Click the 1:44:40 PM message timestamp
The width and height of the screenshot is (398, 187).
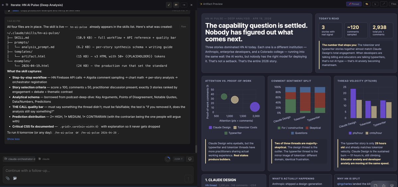tap(14, 21)
